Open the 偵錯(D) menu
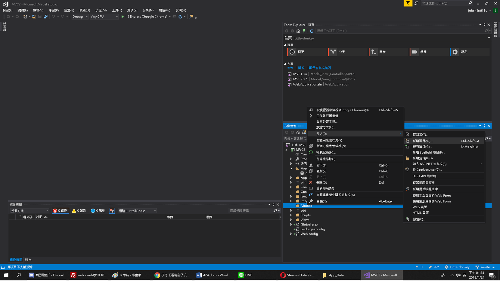The height and width of the screenshot is (281, 500). pos(85,11)
